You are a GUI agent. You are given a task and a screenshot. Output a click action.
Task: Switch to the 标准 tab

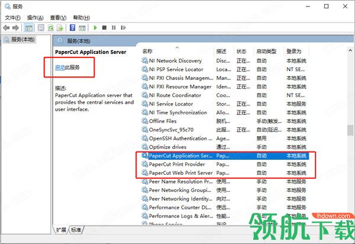(76, 230)
